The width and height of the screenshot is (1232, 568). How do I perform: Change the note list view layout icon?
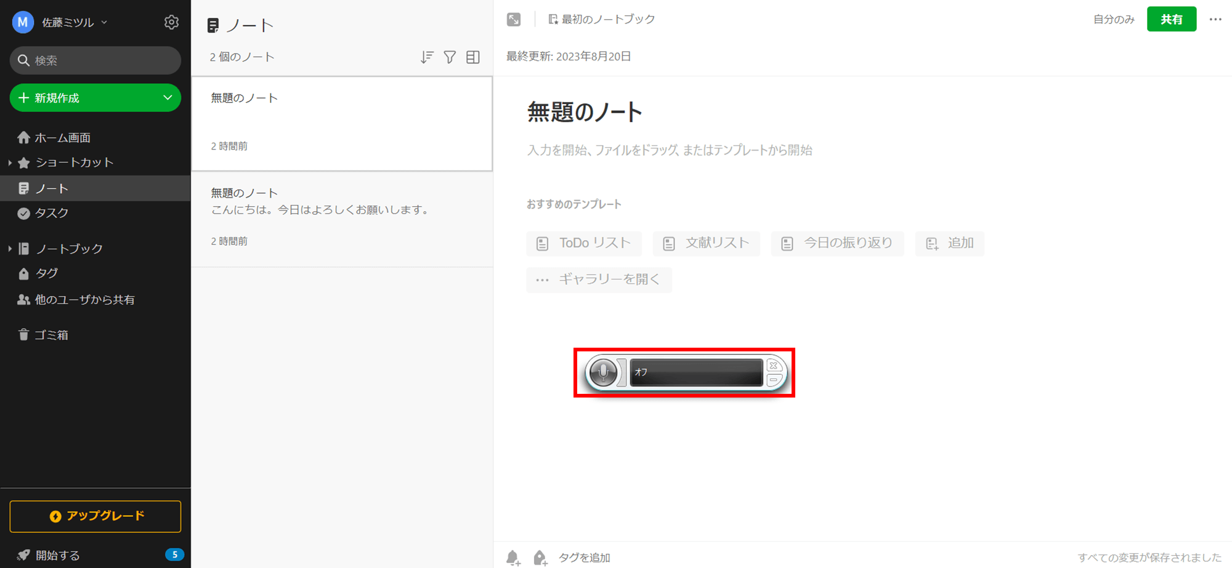pos(473,57)
